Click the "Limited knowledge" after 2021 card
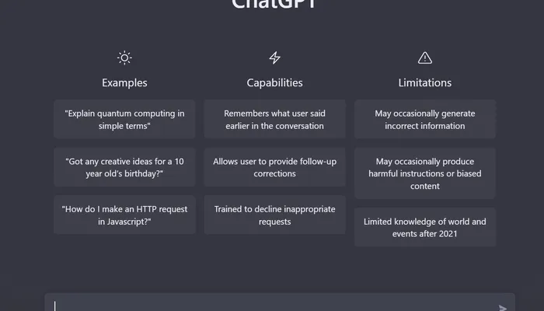This screenshot has width=544, height=311. (x=425, y=227)
